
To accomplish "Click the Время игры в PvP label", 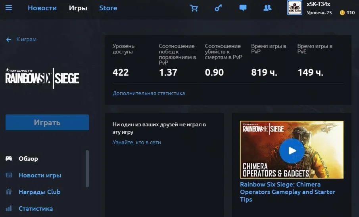I will point(269,49).
